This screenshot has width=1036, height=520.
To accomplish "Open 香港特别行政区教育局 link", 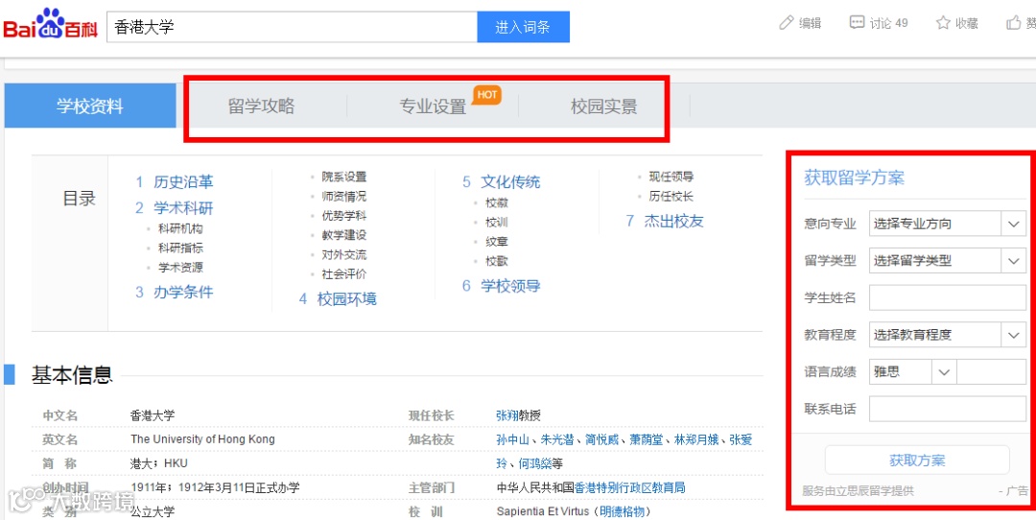I will point(629,488).
